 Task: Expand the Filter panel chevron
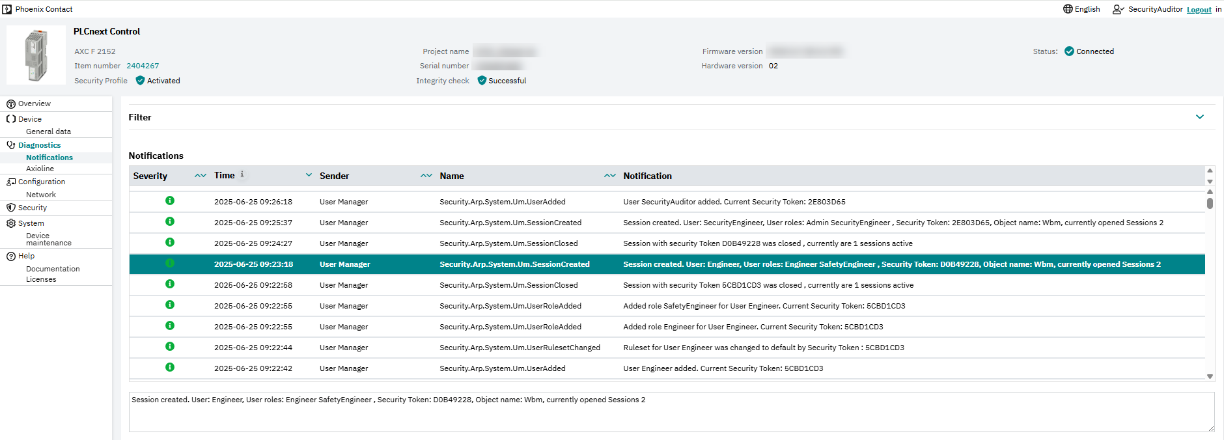point(1200,117)
